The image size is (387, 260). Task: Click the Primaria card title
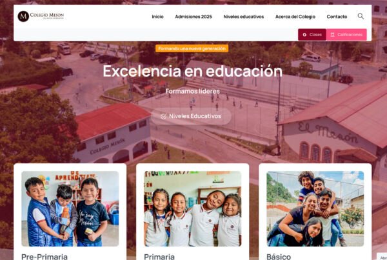click(x=159, y=257)
